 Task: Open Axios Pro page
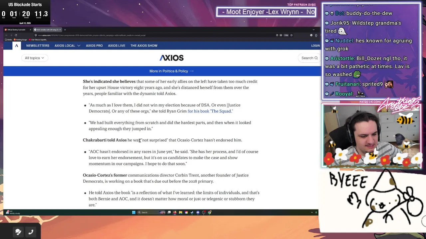pyautogui.click(x=94, y=45)
